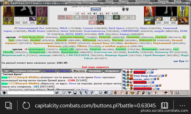The height and width of the screenshot is (114, 191).
Task: Open info icon next to Venecija
Action: (152, 73)
